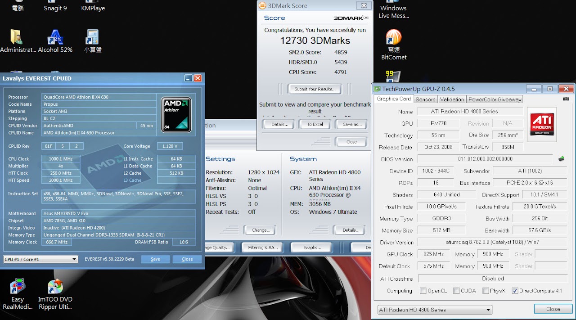The width and height of the screenshot is (576, 320).
Task: Click the 12730 3DMarks score text
Action: pos(315,41)
